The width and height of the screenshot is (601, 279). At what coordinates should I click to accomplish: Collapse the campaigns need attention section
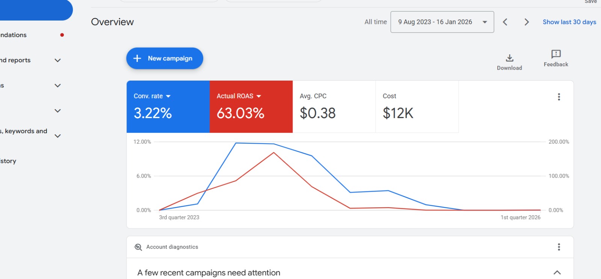click(x=557, y=273)
